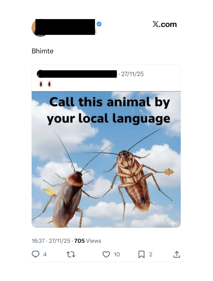The image size is (213, 281).
Task: Click the cockroach emojis in the quoted post
Action: coord(45,84)
